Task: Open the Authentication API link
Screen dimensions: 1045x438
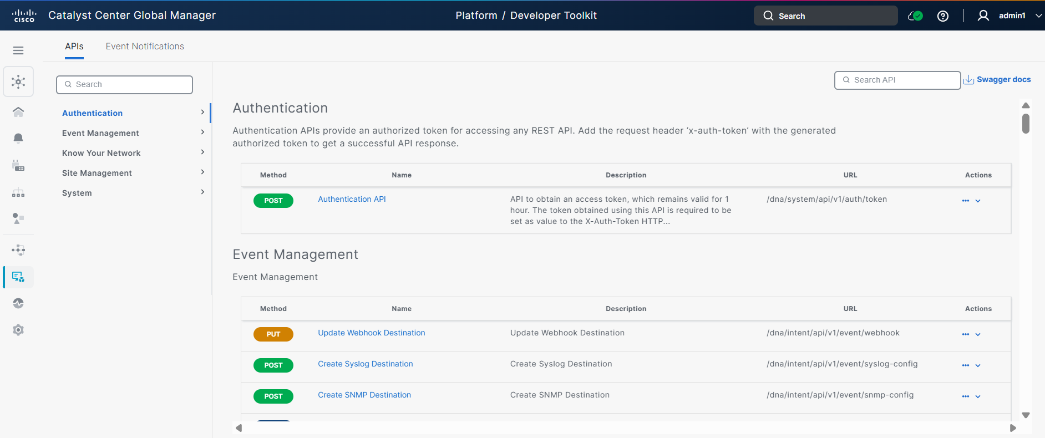Action: point(352,199)
